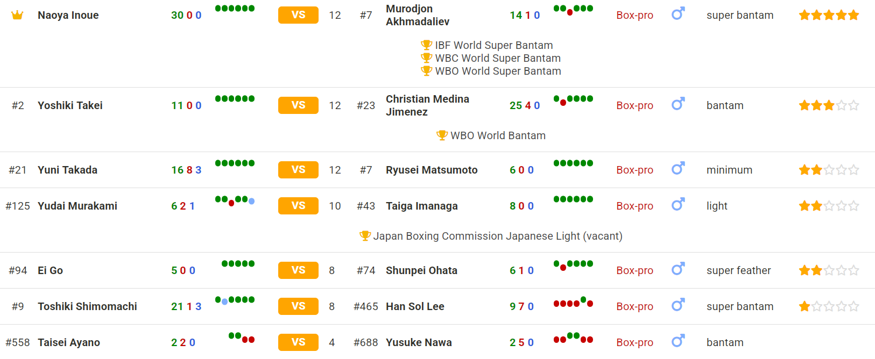Viewport: 875px width, 359px height.
Task: Go to Murodjon Akhmadaliev's profile
Action: 418,15
